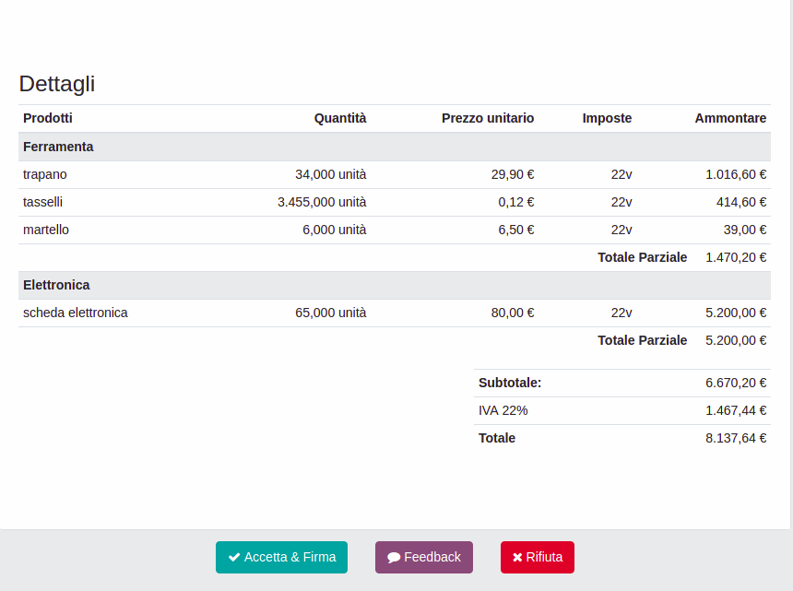Click the Imposte column header

tap(607, 118)
